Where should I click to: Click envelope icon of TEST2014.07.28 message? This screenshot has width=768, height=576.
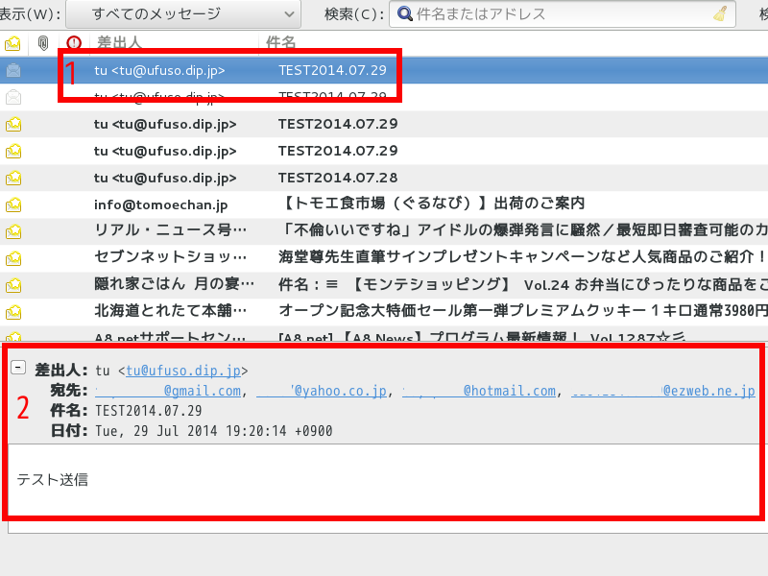tap(13, 178)
